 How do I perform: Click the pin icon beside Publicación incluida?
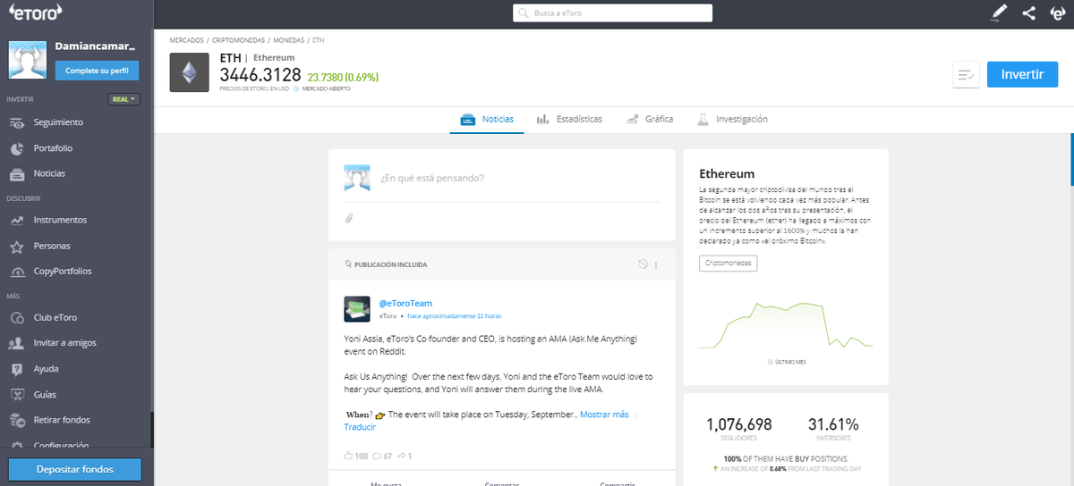click(x=348, y=264)
